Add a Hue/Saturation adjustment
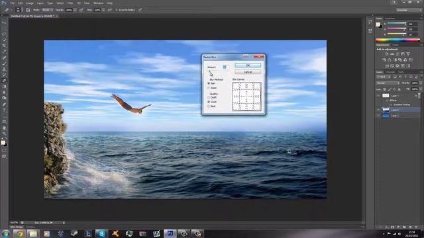This screenshot has height=238, width=424. [x=384, y=60]
